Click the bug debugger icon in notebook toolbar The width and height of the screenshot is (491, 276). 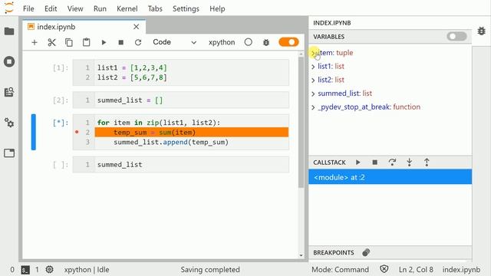coord(266,42)
